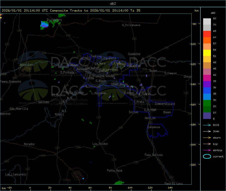Click the Punta_Agua map label
The height and width of the screenshot is (191, 226).
pyautogui.click(x=115, y=170)
